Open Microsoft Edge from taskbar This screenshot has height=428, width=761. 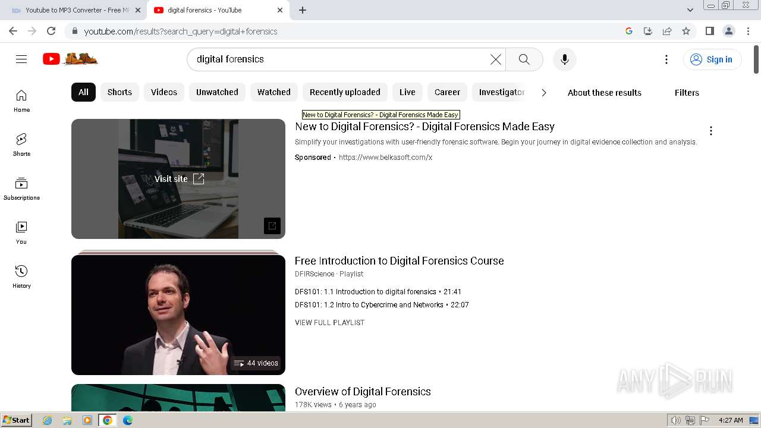127,420
